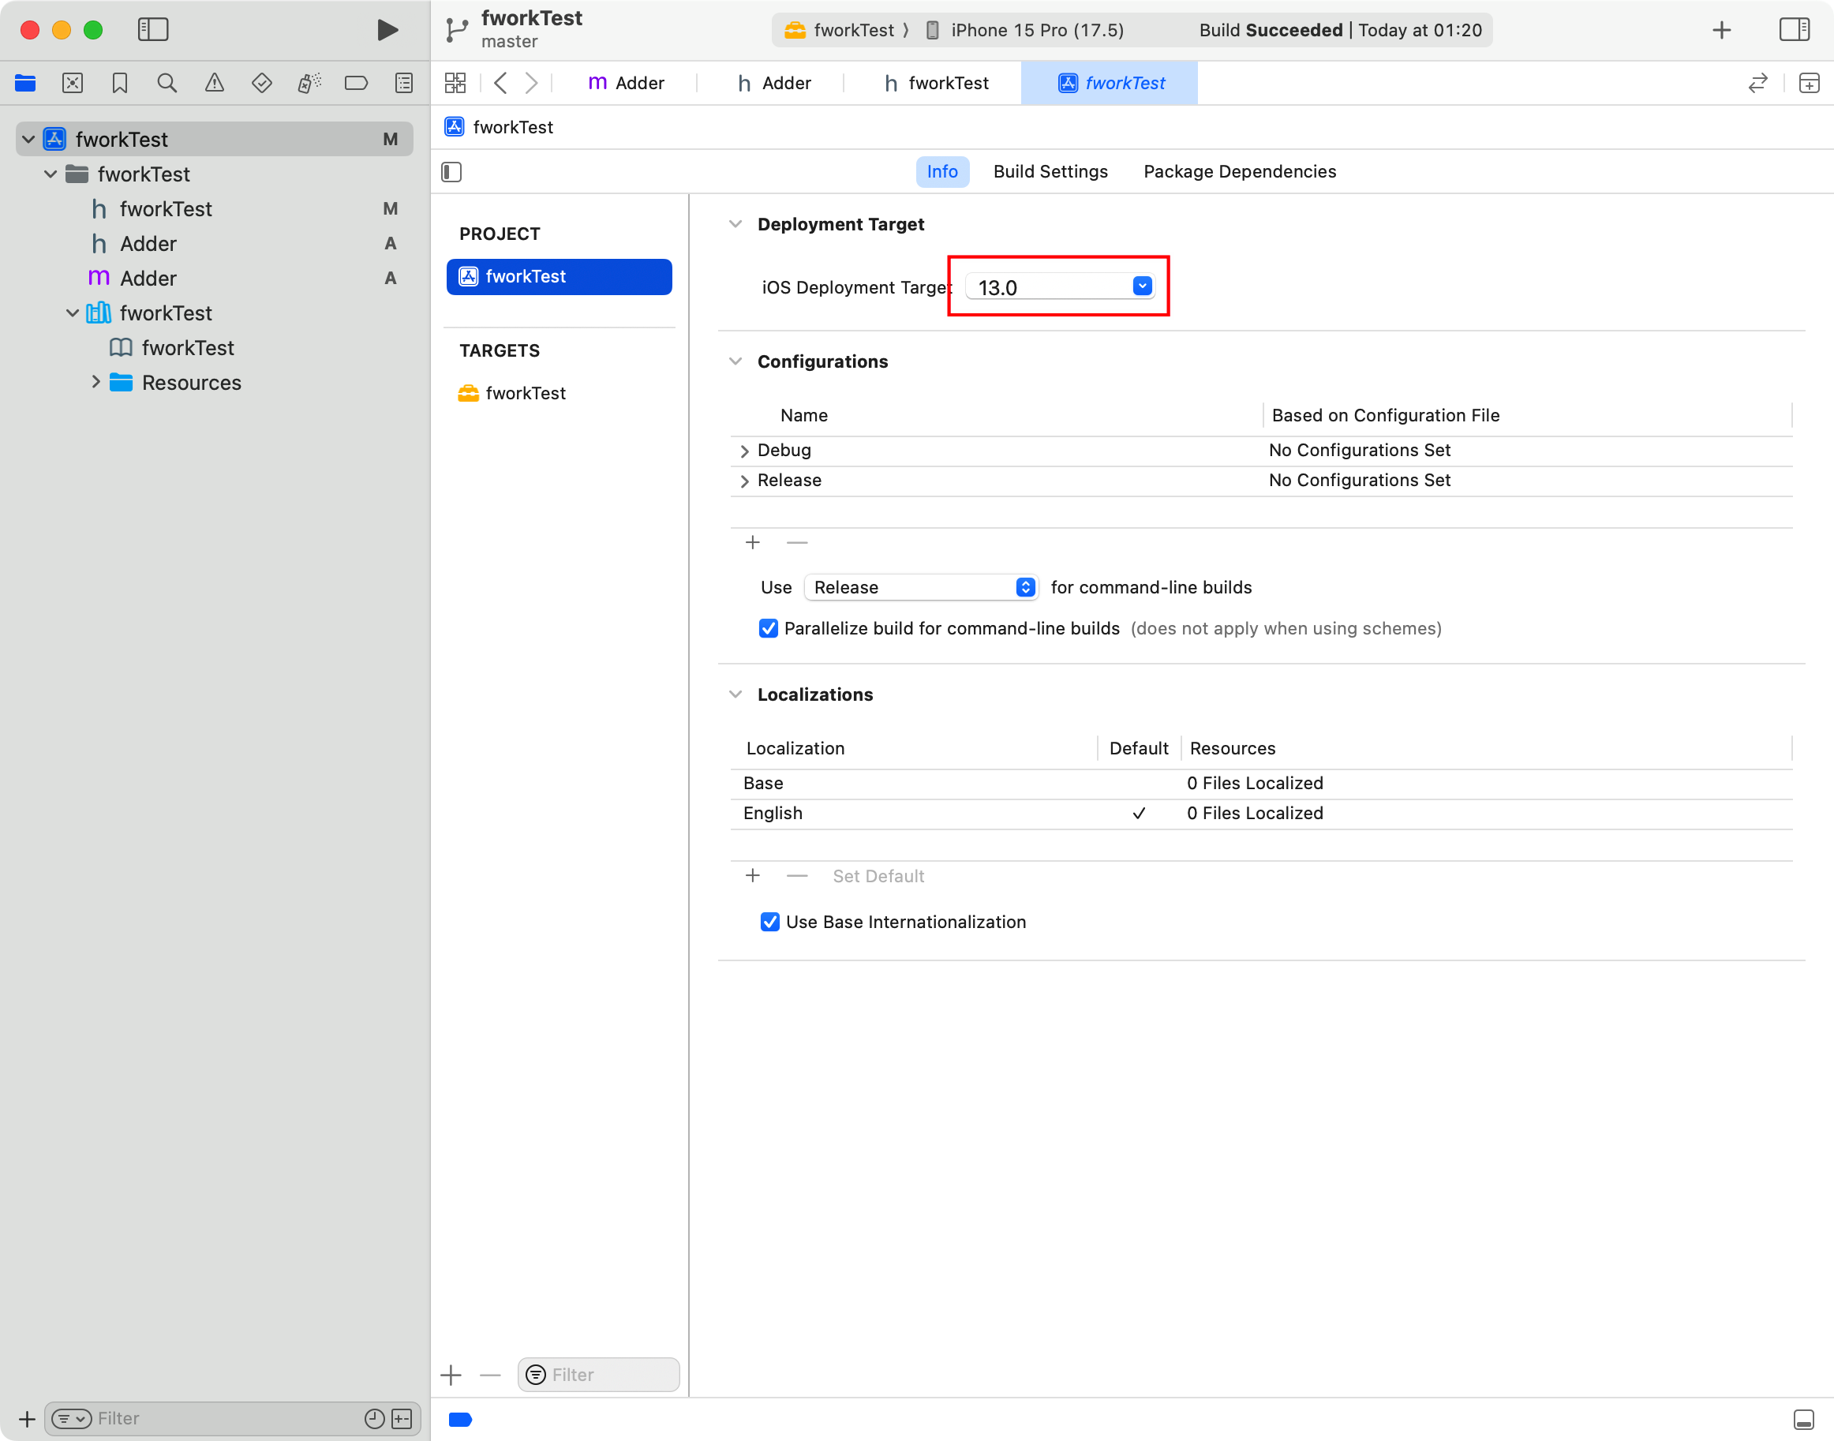Select fworkTest header file in navigator
1834x1441 pixels.
click(215, 209)
